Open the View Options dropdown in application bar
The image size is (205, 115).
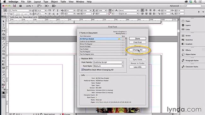click(x=39, y=6)
